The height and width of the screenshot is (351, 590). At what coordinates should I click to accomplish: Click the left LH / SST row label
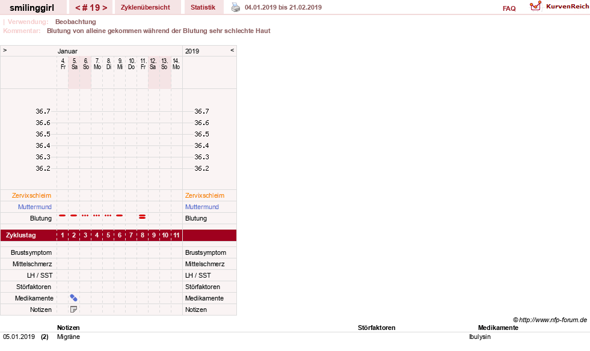click(40, 275)
